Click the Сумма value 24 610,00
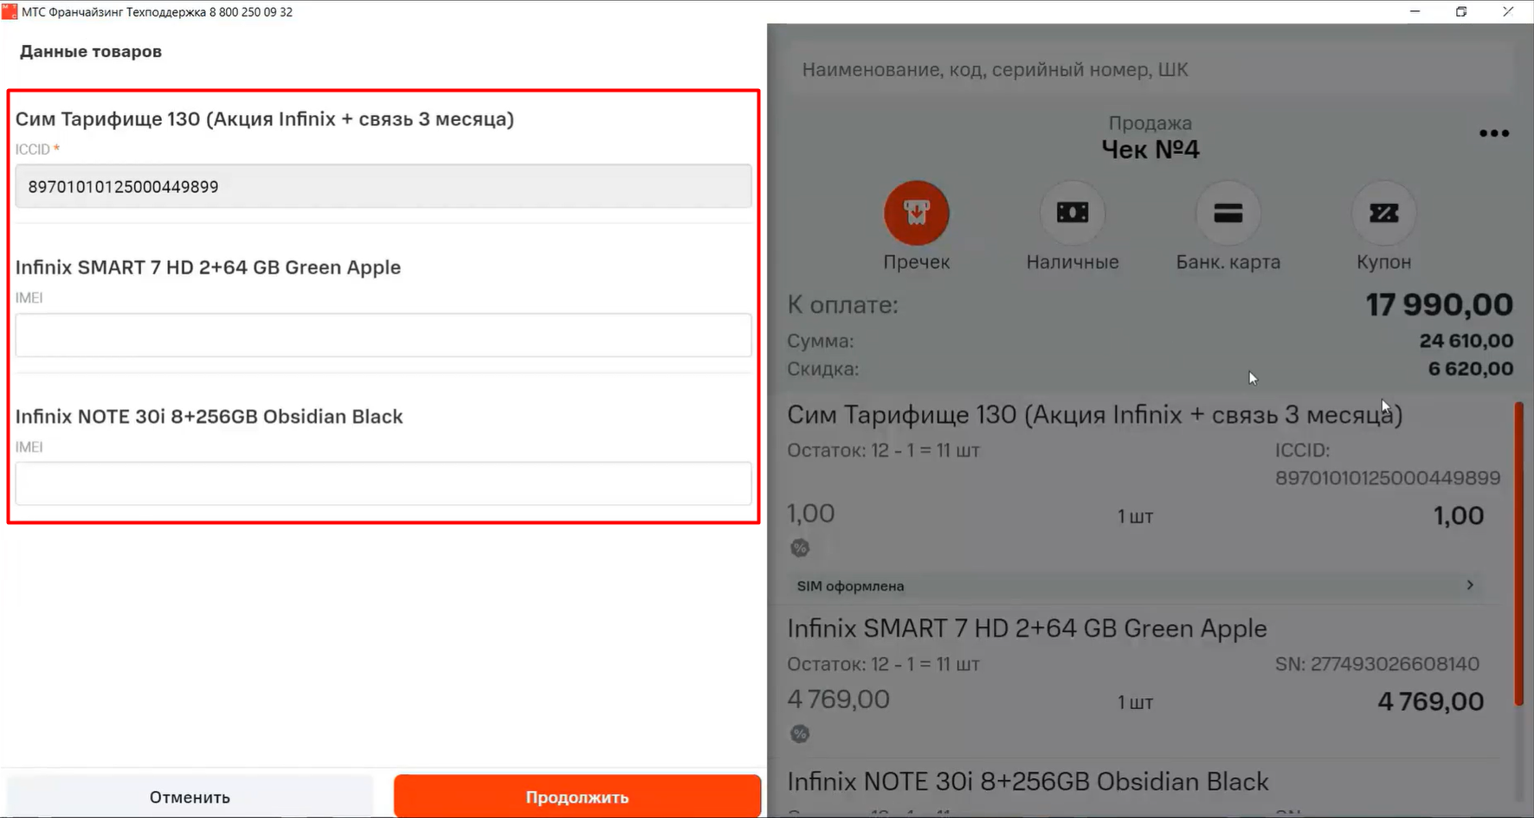1534x818 pixels. [x=1466, y=341]
